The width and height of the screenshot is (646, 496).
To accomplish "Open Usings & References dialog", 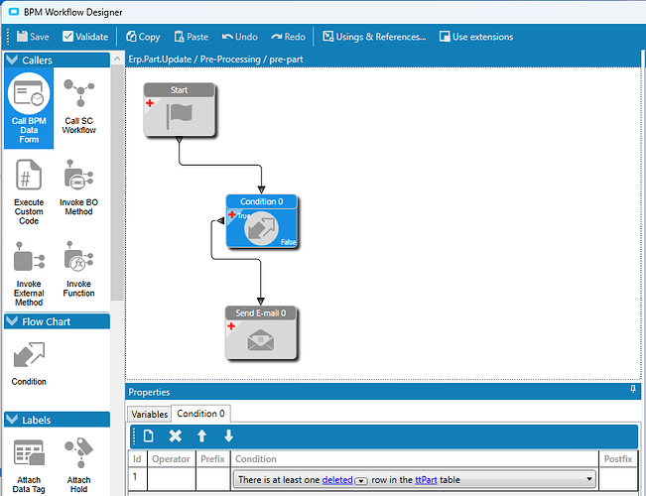I will point(372,37).
